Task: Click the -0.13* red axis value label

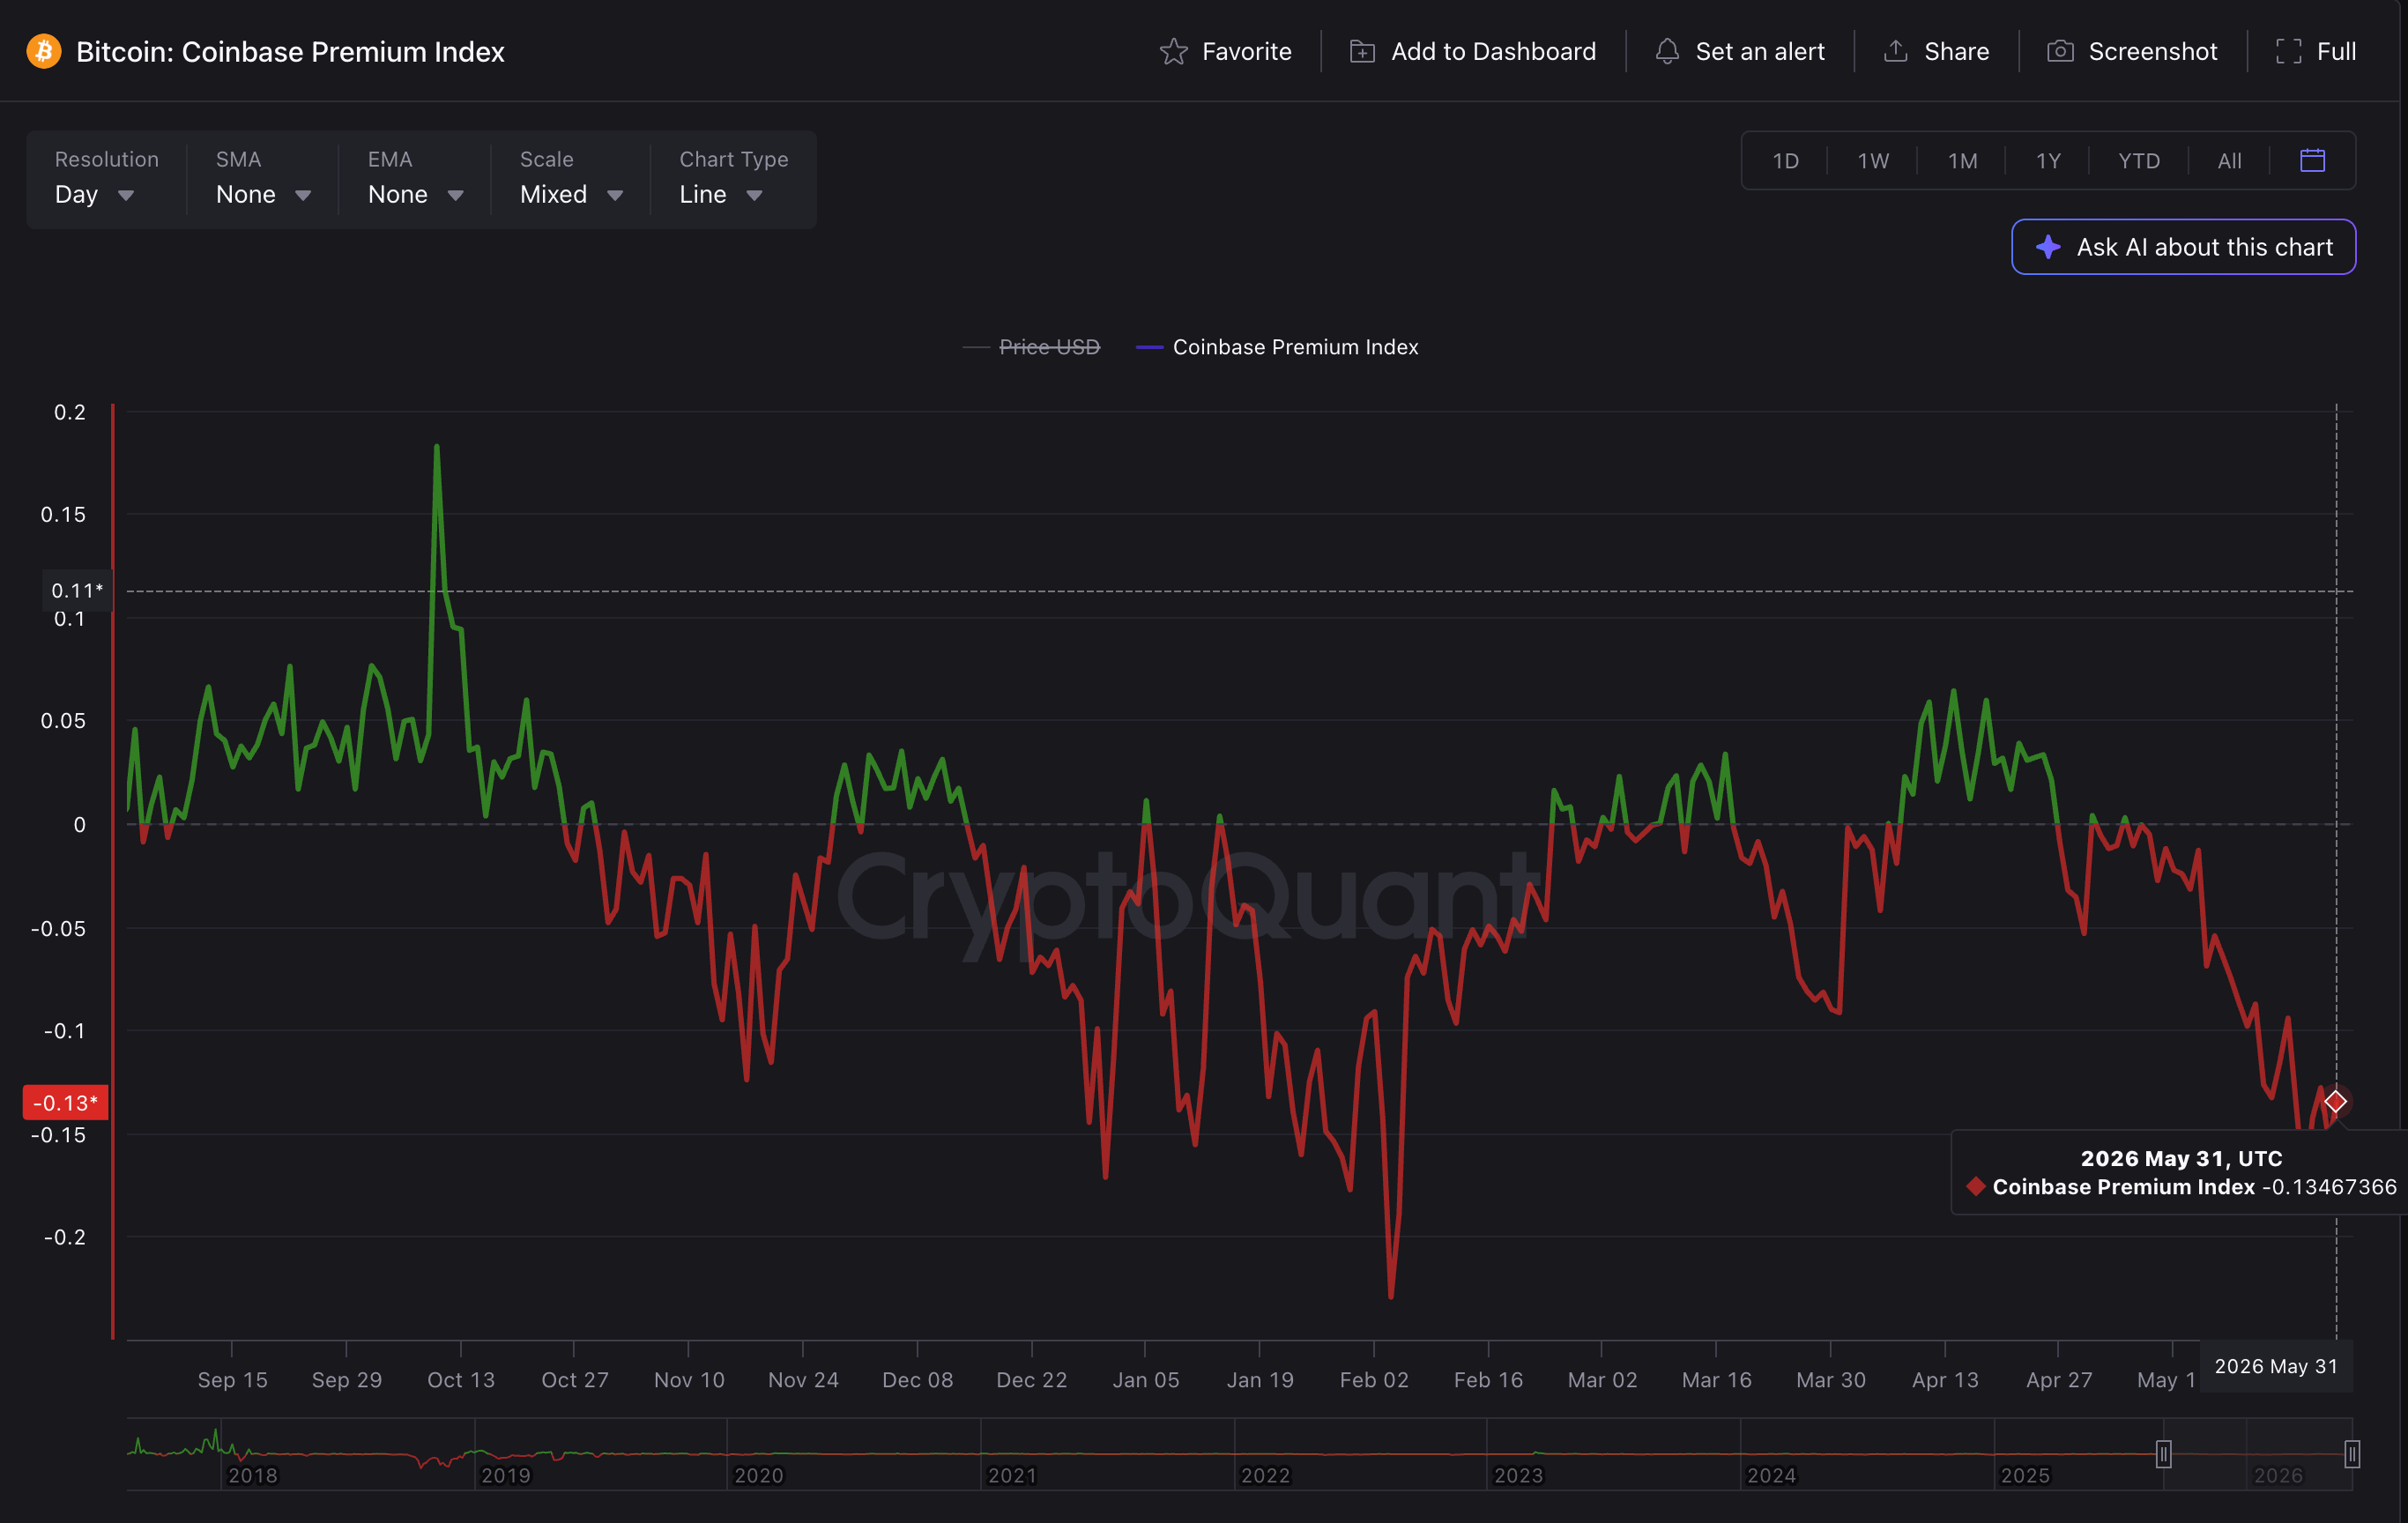Action: click(65, 1103)
